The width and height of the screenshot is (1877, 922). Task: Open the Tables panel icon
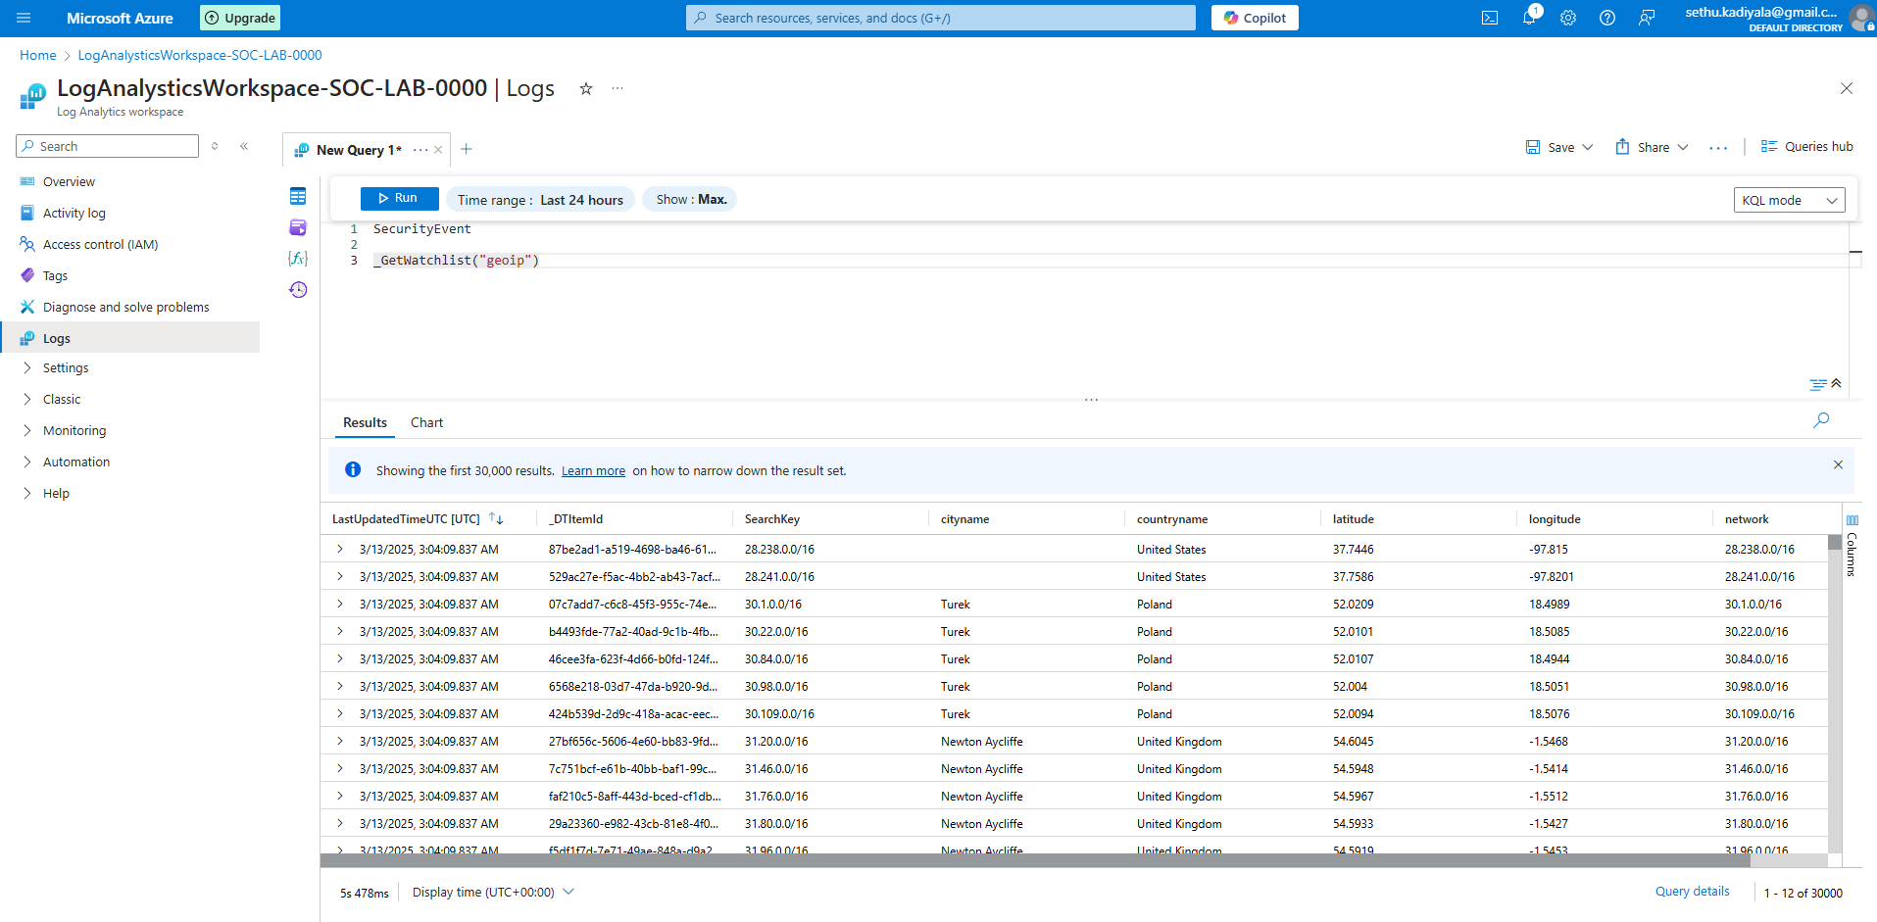coord(298,196)
